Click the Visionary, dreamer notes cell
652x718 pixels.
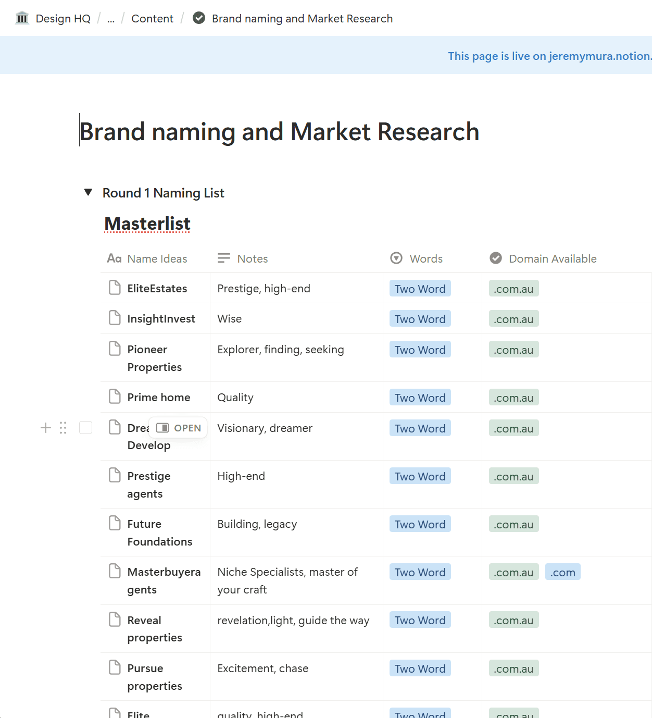coord(296,437)
